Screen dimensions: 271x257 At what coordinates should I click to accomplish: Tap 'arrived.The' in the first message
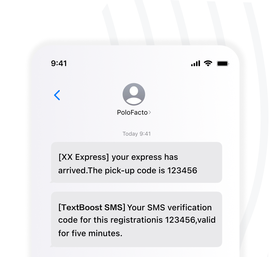[80, 171]
